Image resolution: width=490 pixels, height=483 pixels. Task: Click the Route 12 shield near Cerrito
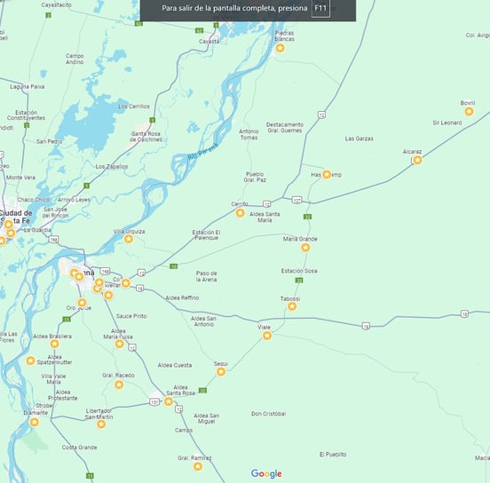tap(266, 204)
